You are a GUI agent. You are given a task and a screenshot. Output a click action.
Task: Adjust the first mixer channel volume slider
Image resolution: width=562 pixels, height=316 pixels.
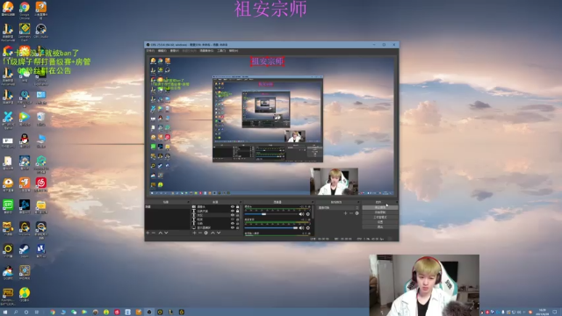(271, 214)
